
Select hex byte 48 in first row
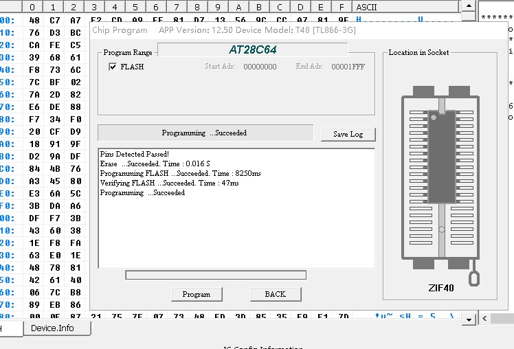34,20
